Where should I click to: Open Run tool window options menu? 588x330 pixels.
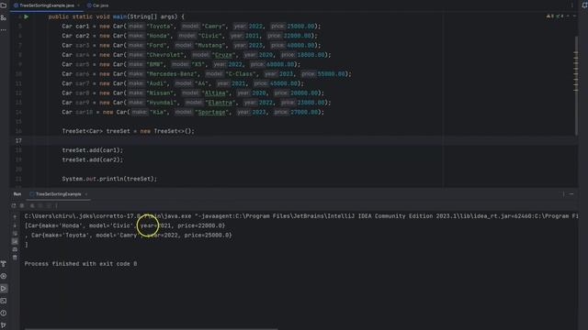click(563, 193)
